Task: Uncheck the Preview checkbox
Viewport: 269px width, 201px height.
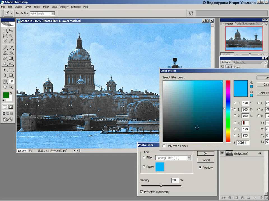Action: (200, 167)
